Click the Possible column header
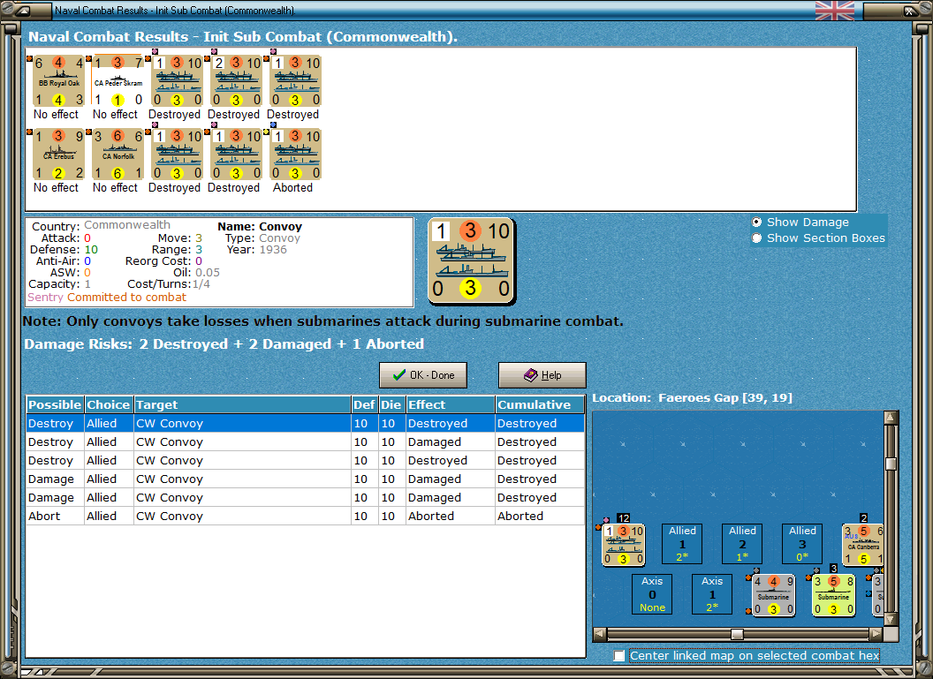 (55, 405)
